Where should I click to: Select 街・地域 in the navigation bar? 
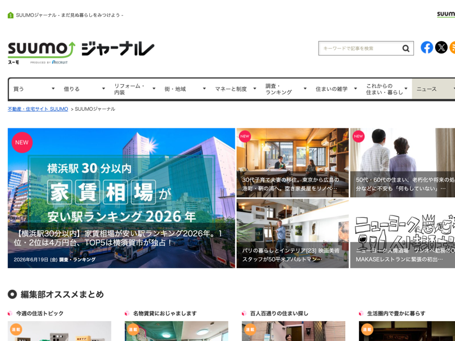click(175, 89)
